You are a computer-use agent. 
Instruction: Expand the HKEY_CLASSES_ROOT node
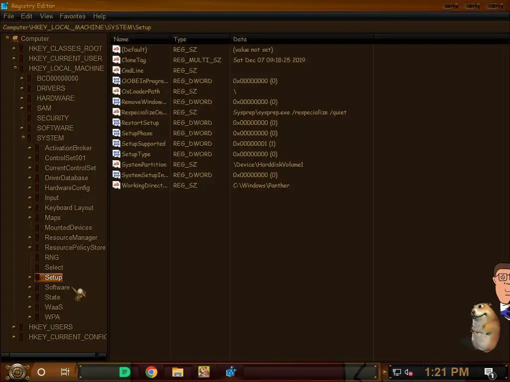pos(13,48)
